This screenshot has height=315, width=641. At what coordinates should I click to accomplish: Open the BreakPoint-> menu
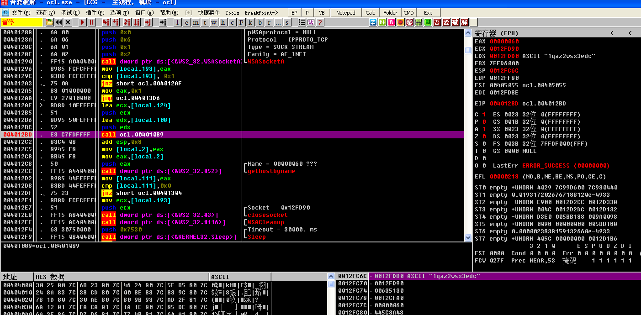point(261,13)
